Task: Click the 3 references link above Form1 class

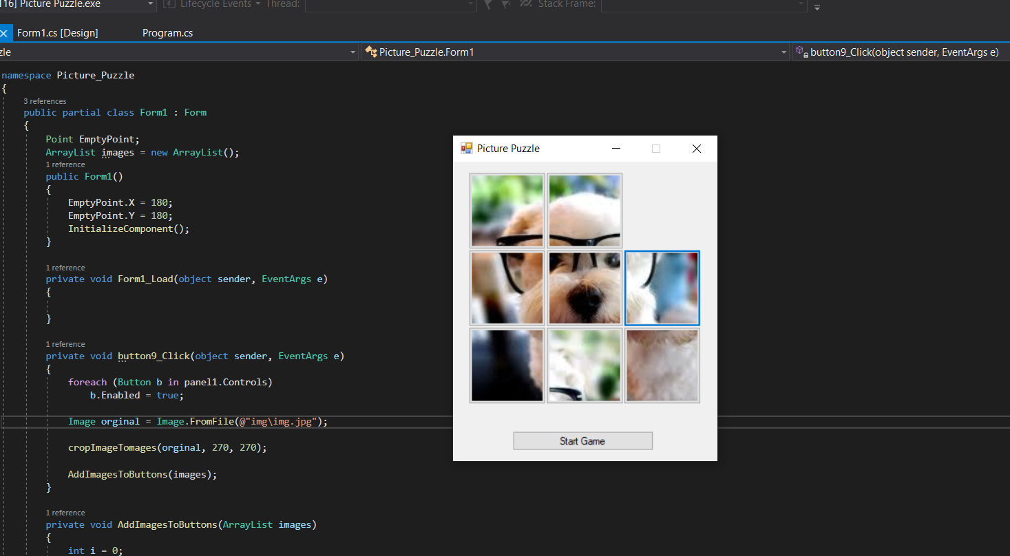Action: [45, 100]
